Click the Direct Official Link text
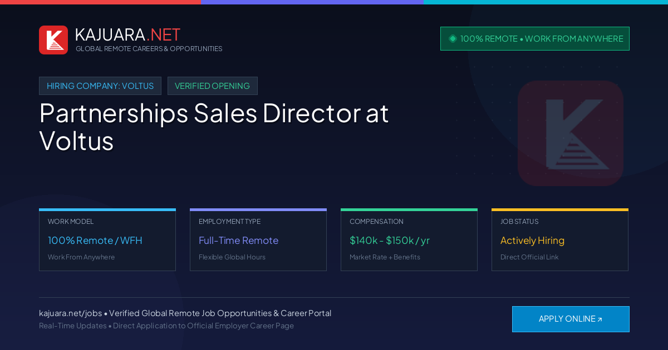Screen dimensions: 668x350 (529, 257)
